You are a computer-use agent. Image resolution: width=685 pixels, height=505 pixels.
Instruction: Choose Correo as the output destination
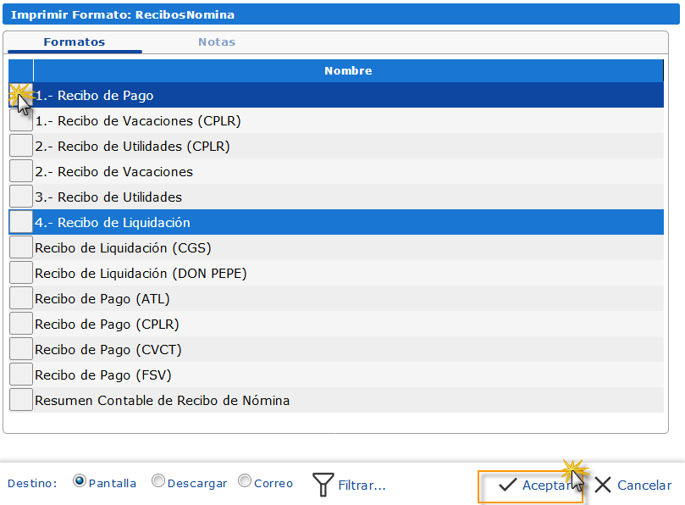[x=243, y=480]
